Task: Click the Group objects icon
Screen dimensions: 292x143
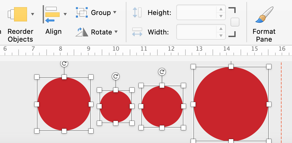Action: point(81,12)
